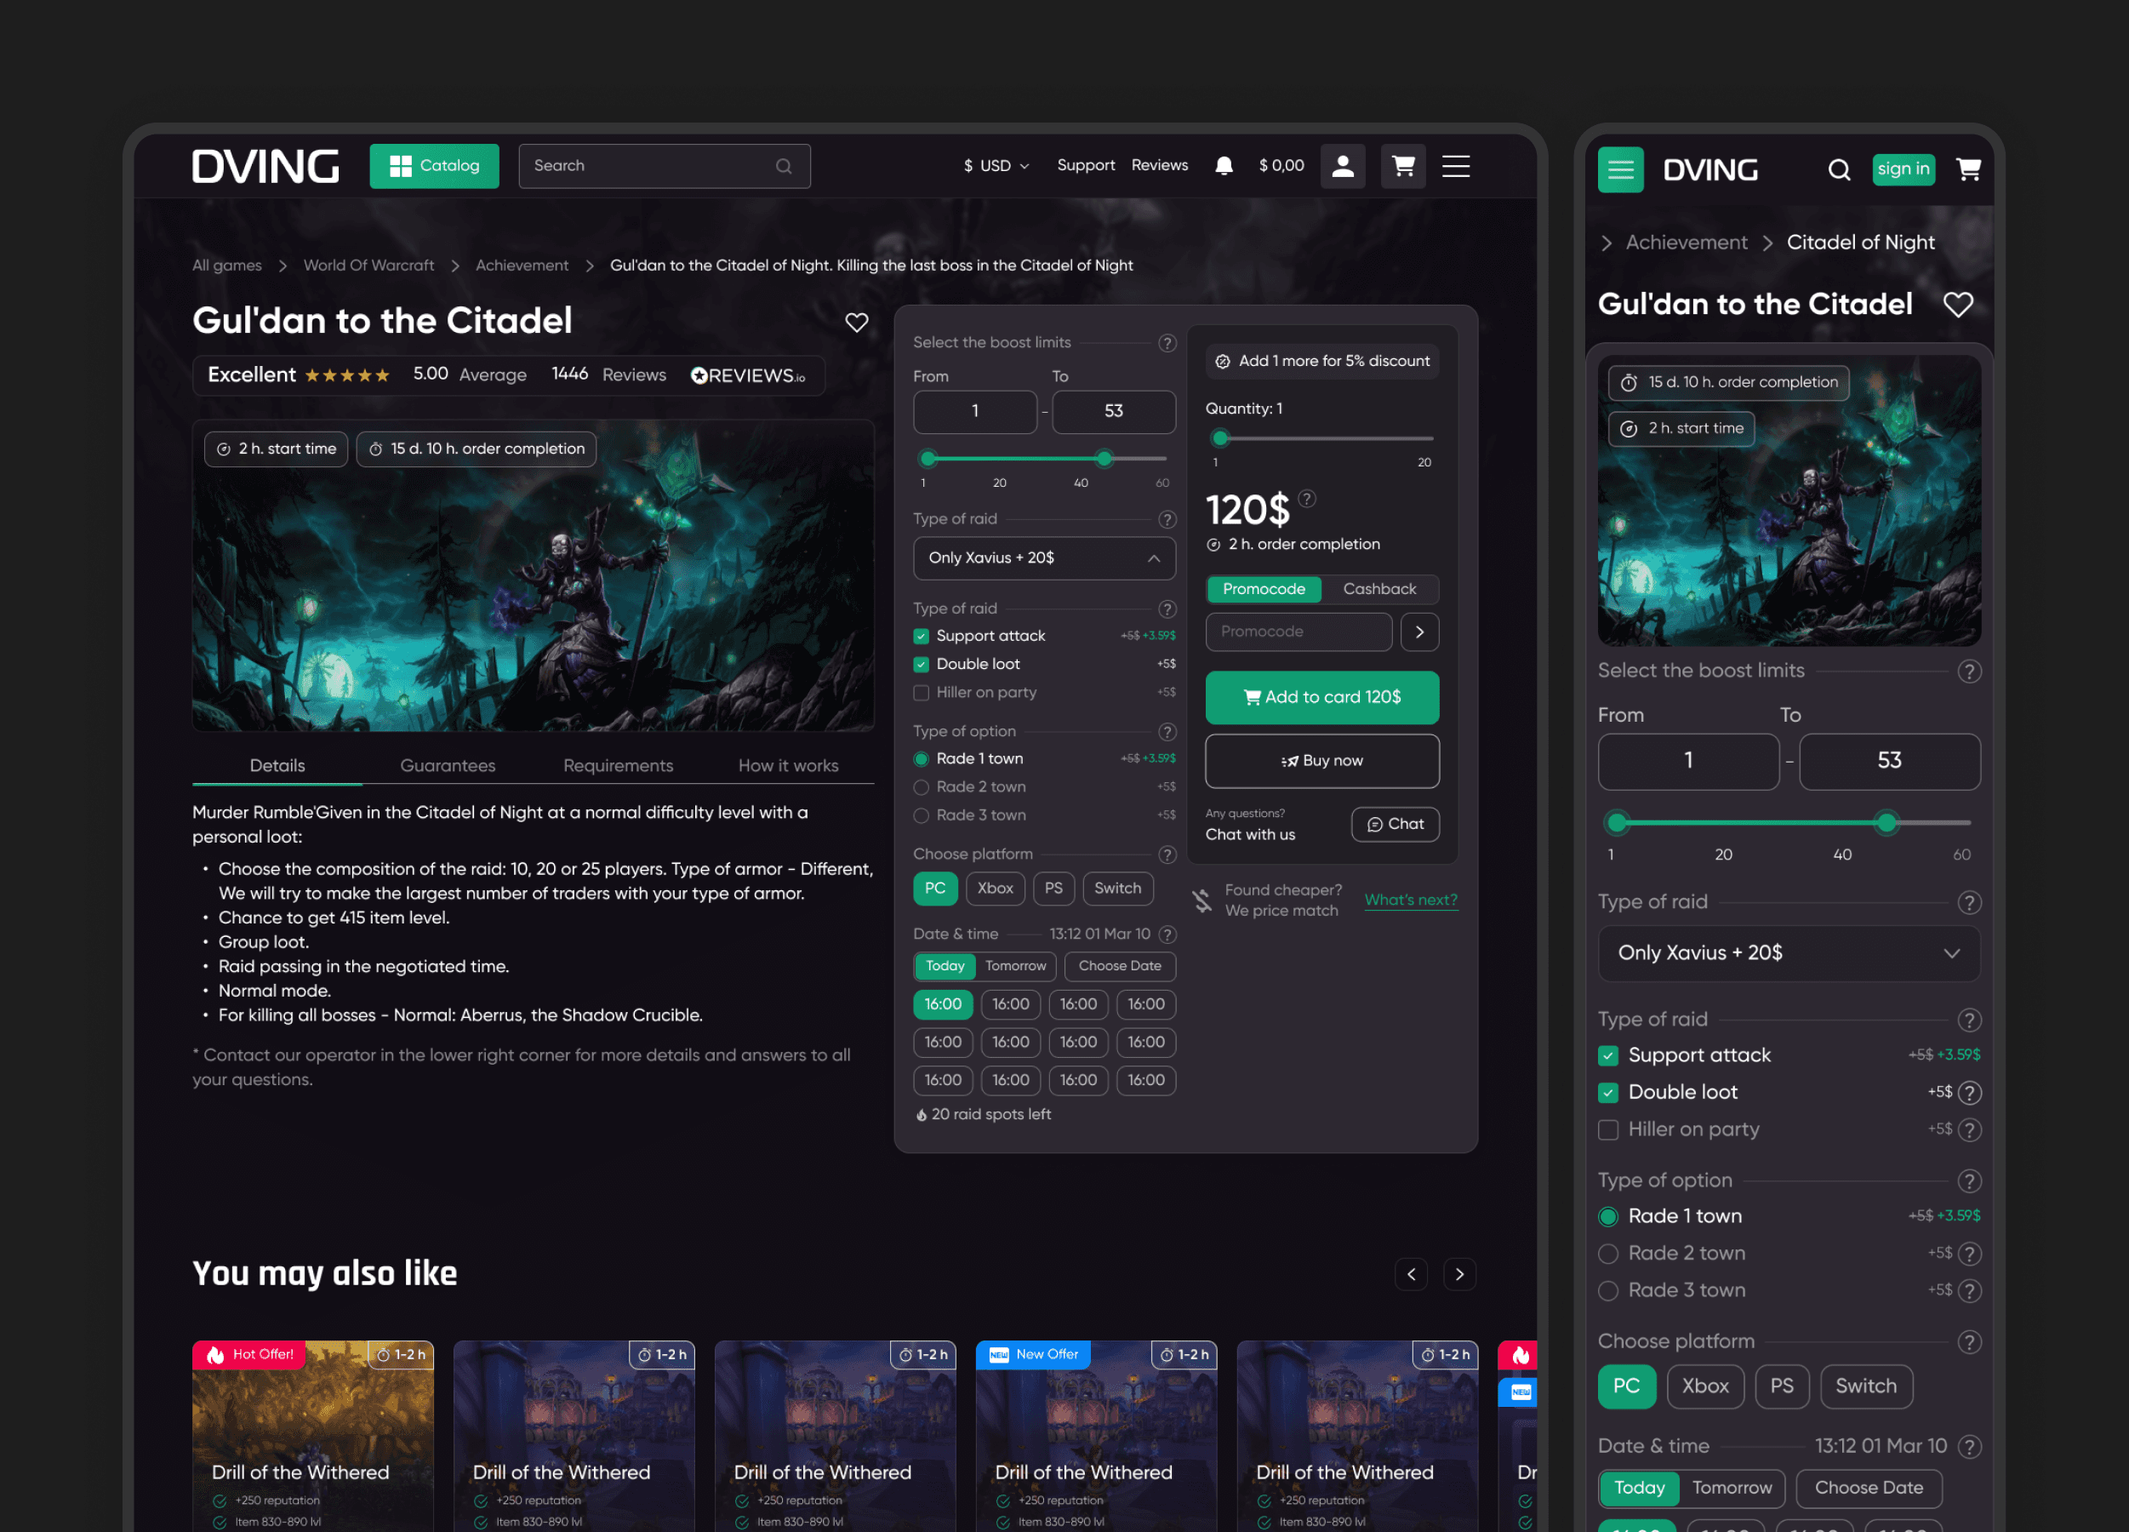Select desktop 'Rade 2 town' radio option
The image size is (2129, 1532).
921,786
